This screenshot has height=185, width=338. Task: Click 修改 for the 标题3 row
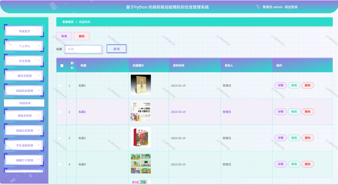294,138
